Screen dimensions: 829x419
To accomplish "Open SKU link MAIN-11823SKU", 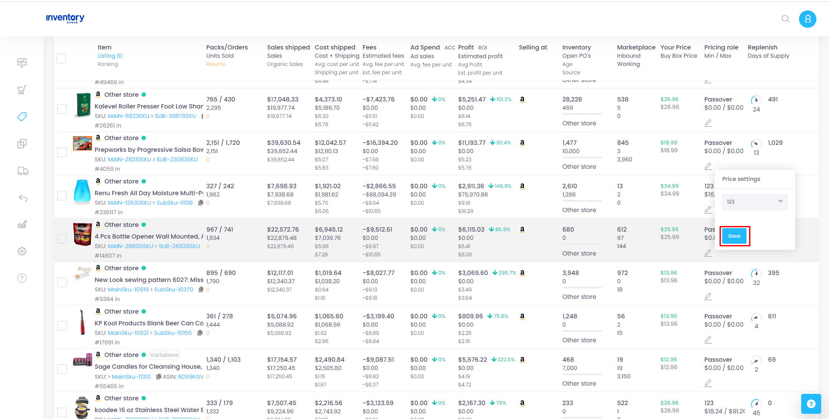I will click(x=129, y=116).
